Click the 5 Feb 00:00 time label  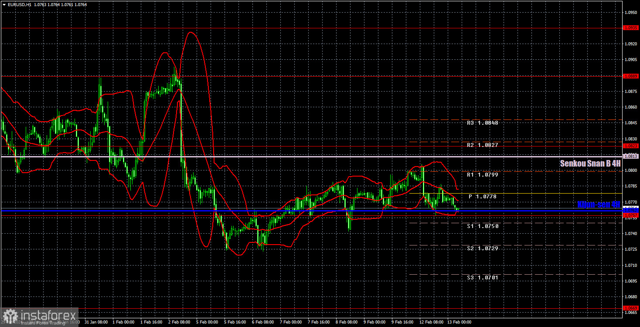click(x=206, y=322)
